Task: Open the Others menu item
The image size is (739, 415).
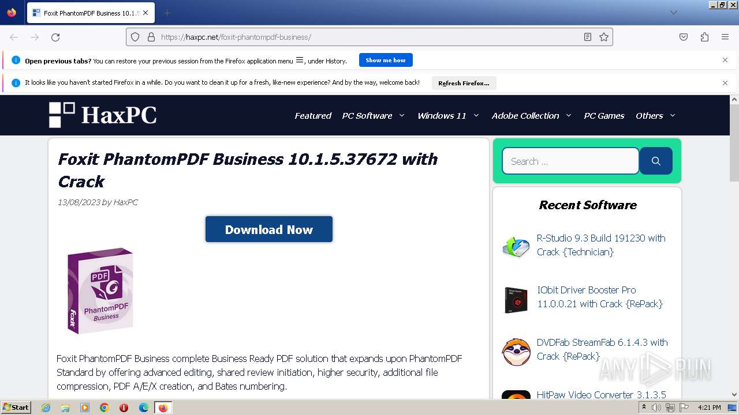Action: [x=649, y=115]
